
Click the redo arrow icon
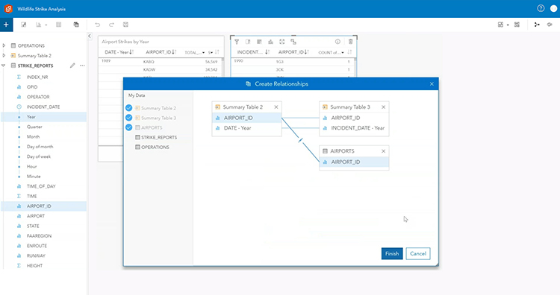coord(111,25)
